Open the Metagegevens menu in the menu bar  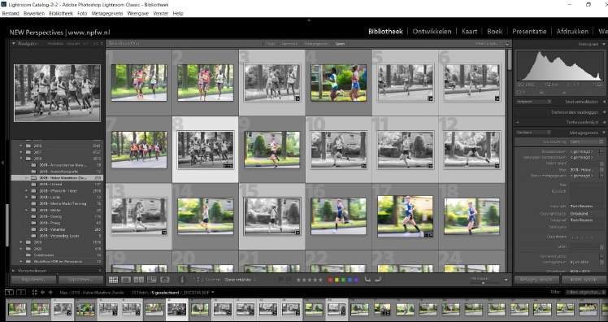click(107, 13)
